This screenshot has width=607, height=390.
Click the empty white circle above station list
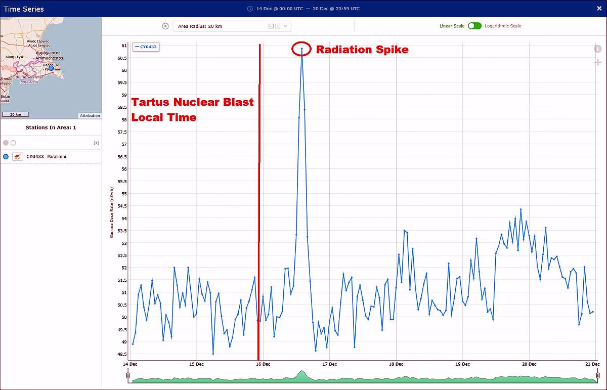(13, 143)
